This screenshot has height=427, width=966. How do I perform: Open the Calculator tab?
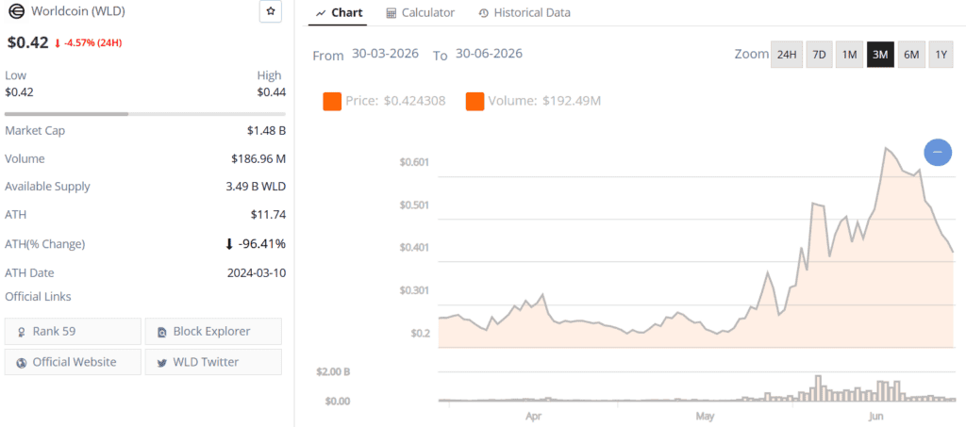pyautogui.click(x=421, y=13)
